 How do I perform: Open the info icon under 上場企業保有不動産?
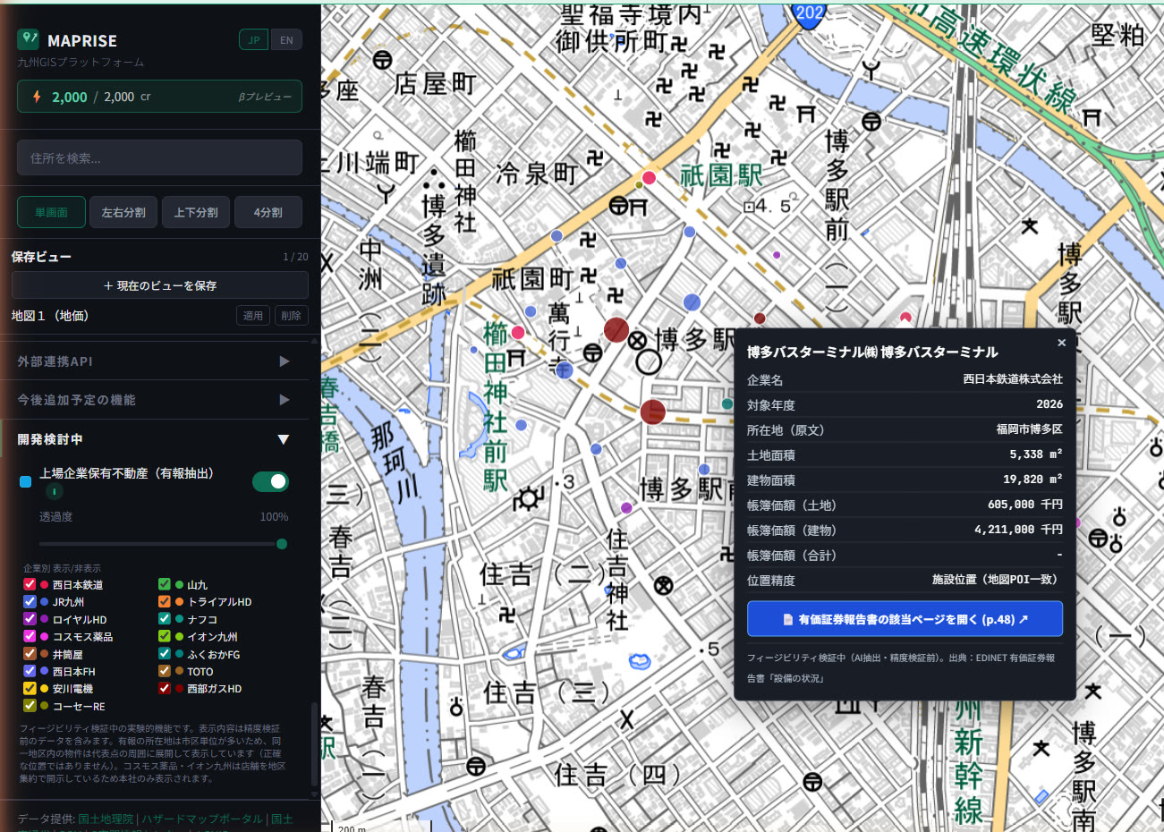coord(55,491)
